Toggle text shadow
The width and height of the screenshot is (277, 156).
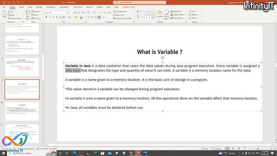point(57,17)
